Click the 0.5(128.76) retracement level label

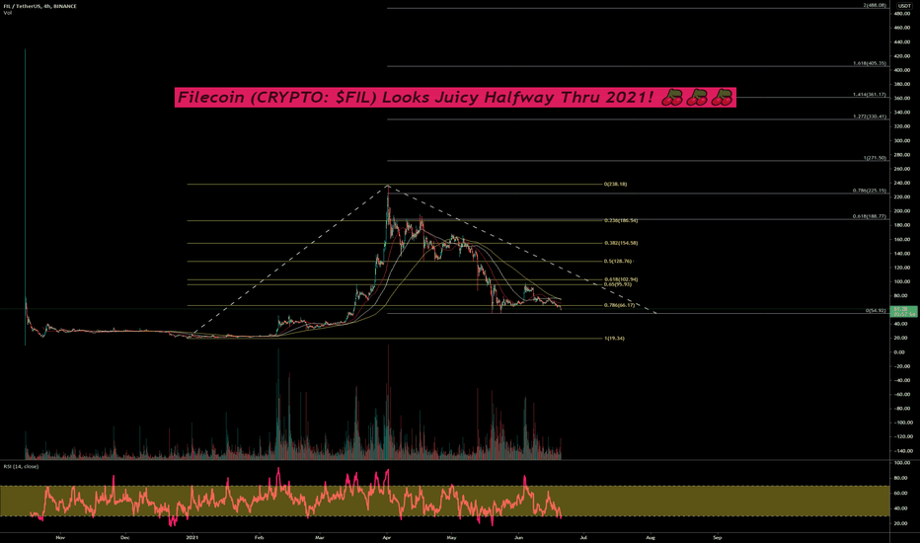[618, 262]
